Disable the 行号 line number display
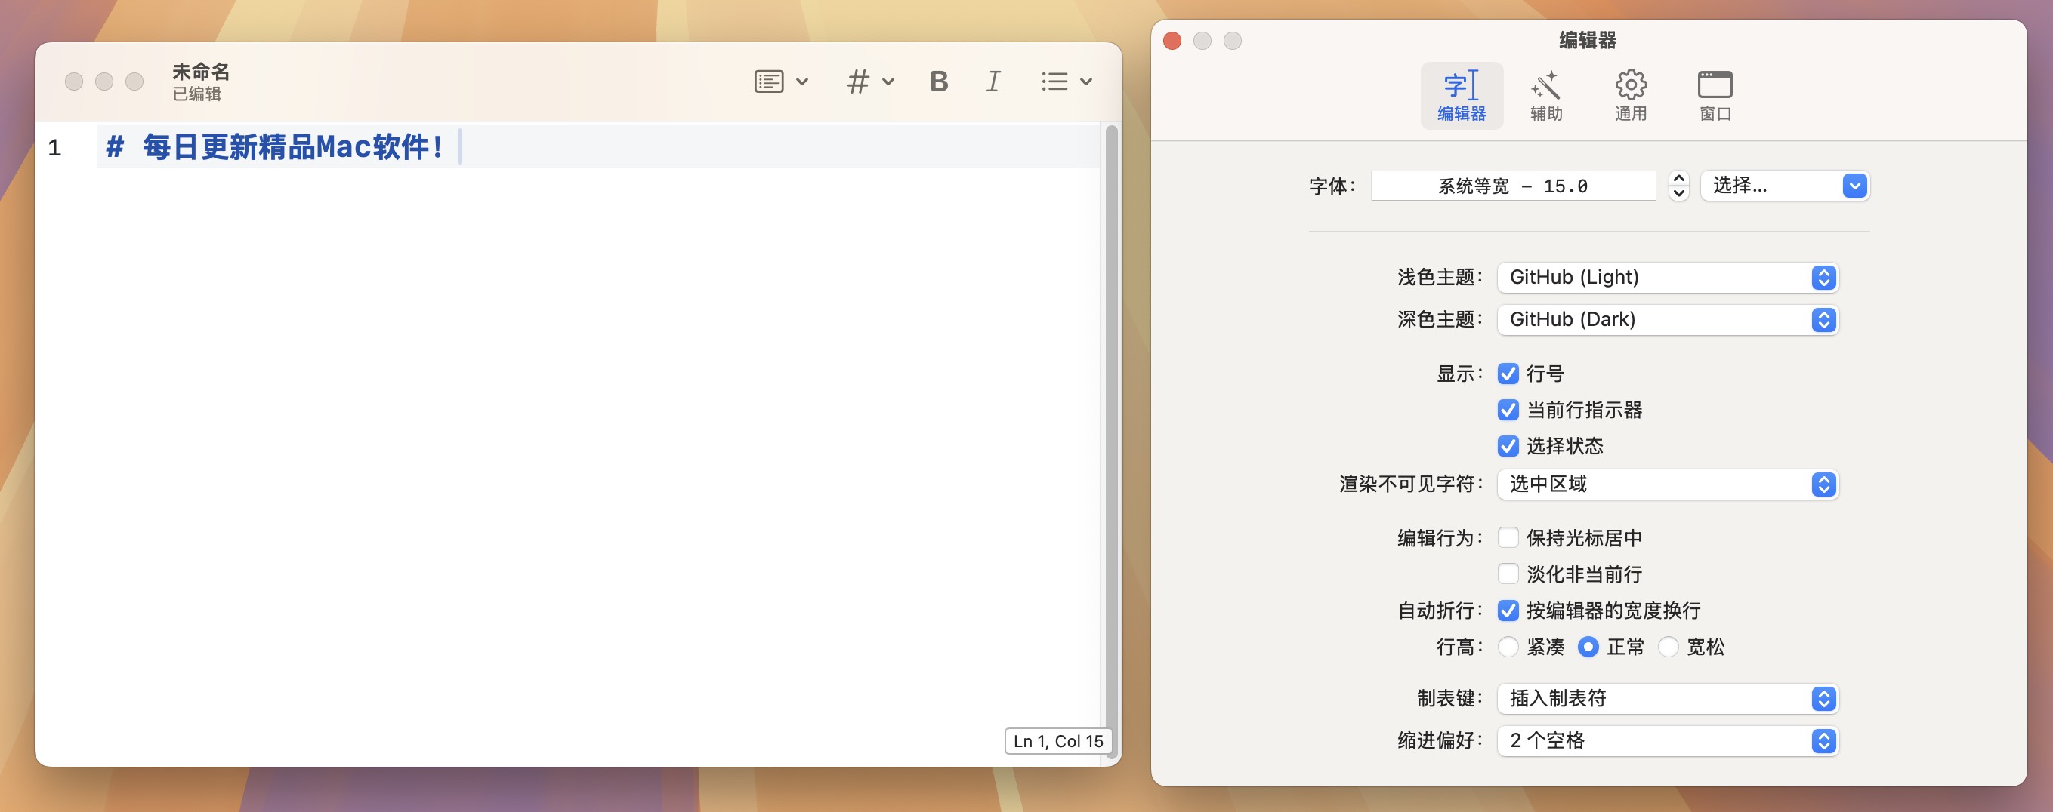This screenshot has height=812, width=2053. point(1508,373)
